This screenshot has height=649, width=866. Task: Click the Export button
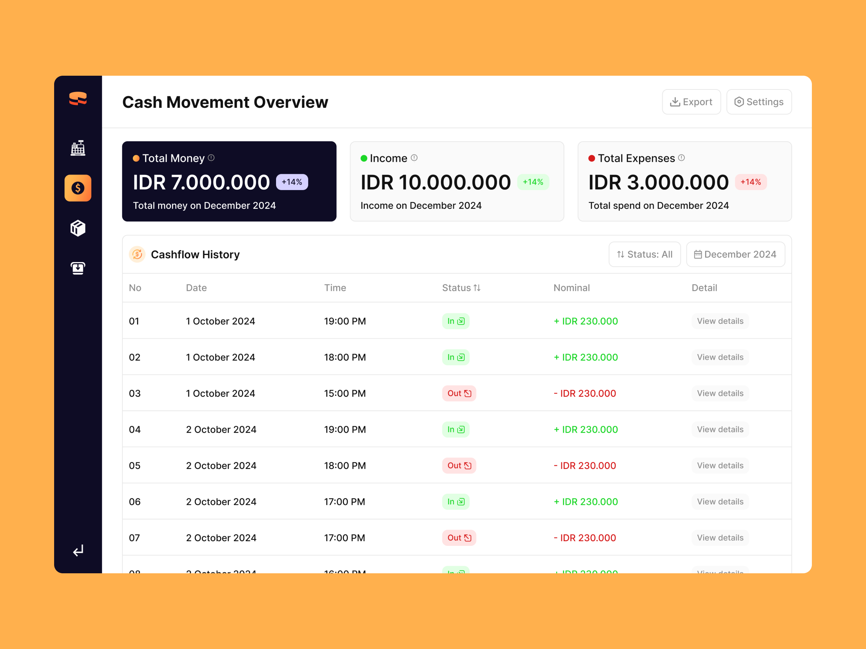(691, 102)
